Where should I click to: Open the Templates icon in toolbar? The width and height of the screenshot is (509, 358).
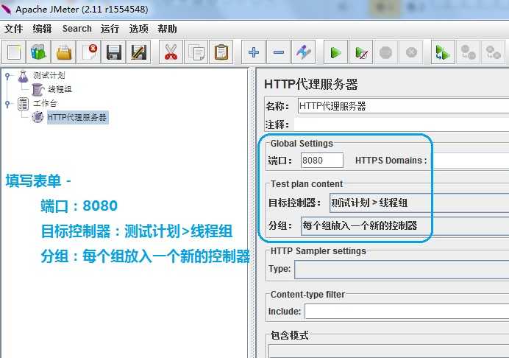coord(39,52)
